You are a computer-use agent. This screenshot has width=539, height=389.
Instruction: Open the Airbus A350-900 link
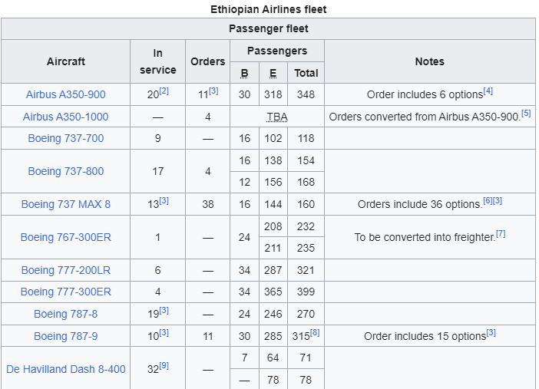point(66,94)
